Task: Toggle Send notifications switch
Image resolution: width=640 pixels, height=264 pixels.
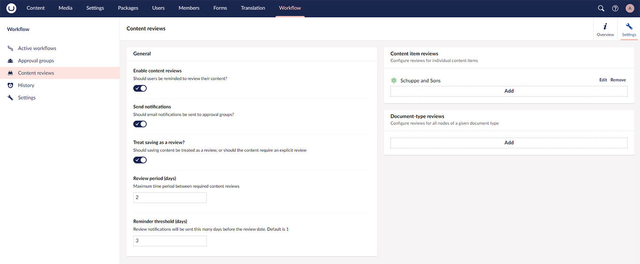Action: (x=140, y=124)
